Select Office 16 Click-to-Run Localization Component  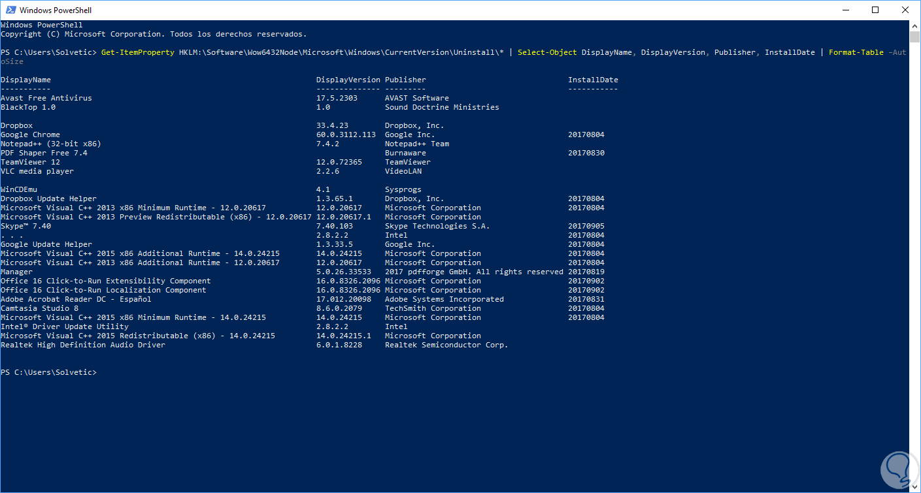coord(103,290)
